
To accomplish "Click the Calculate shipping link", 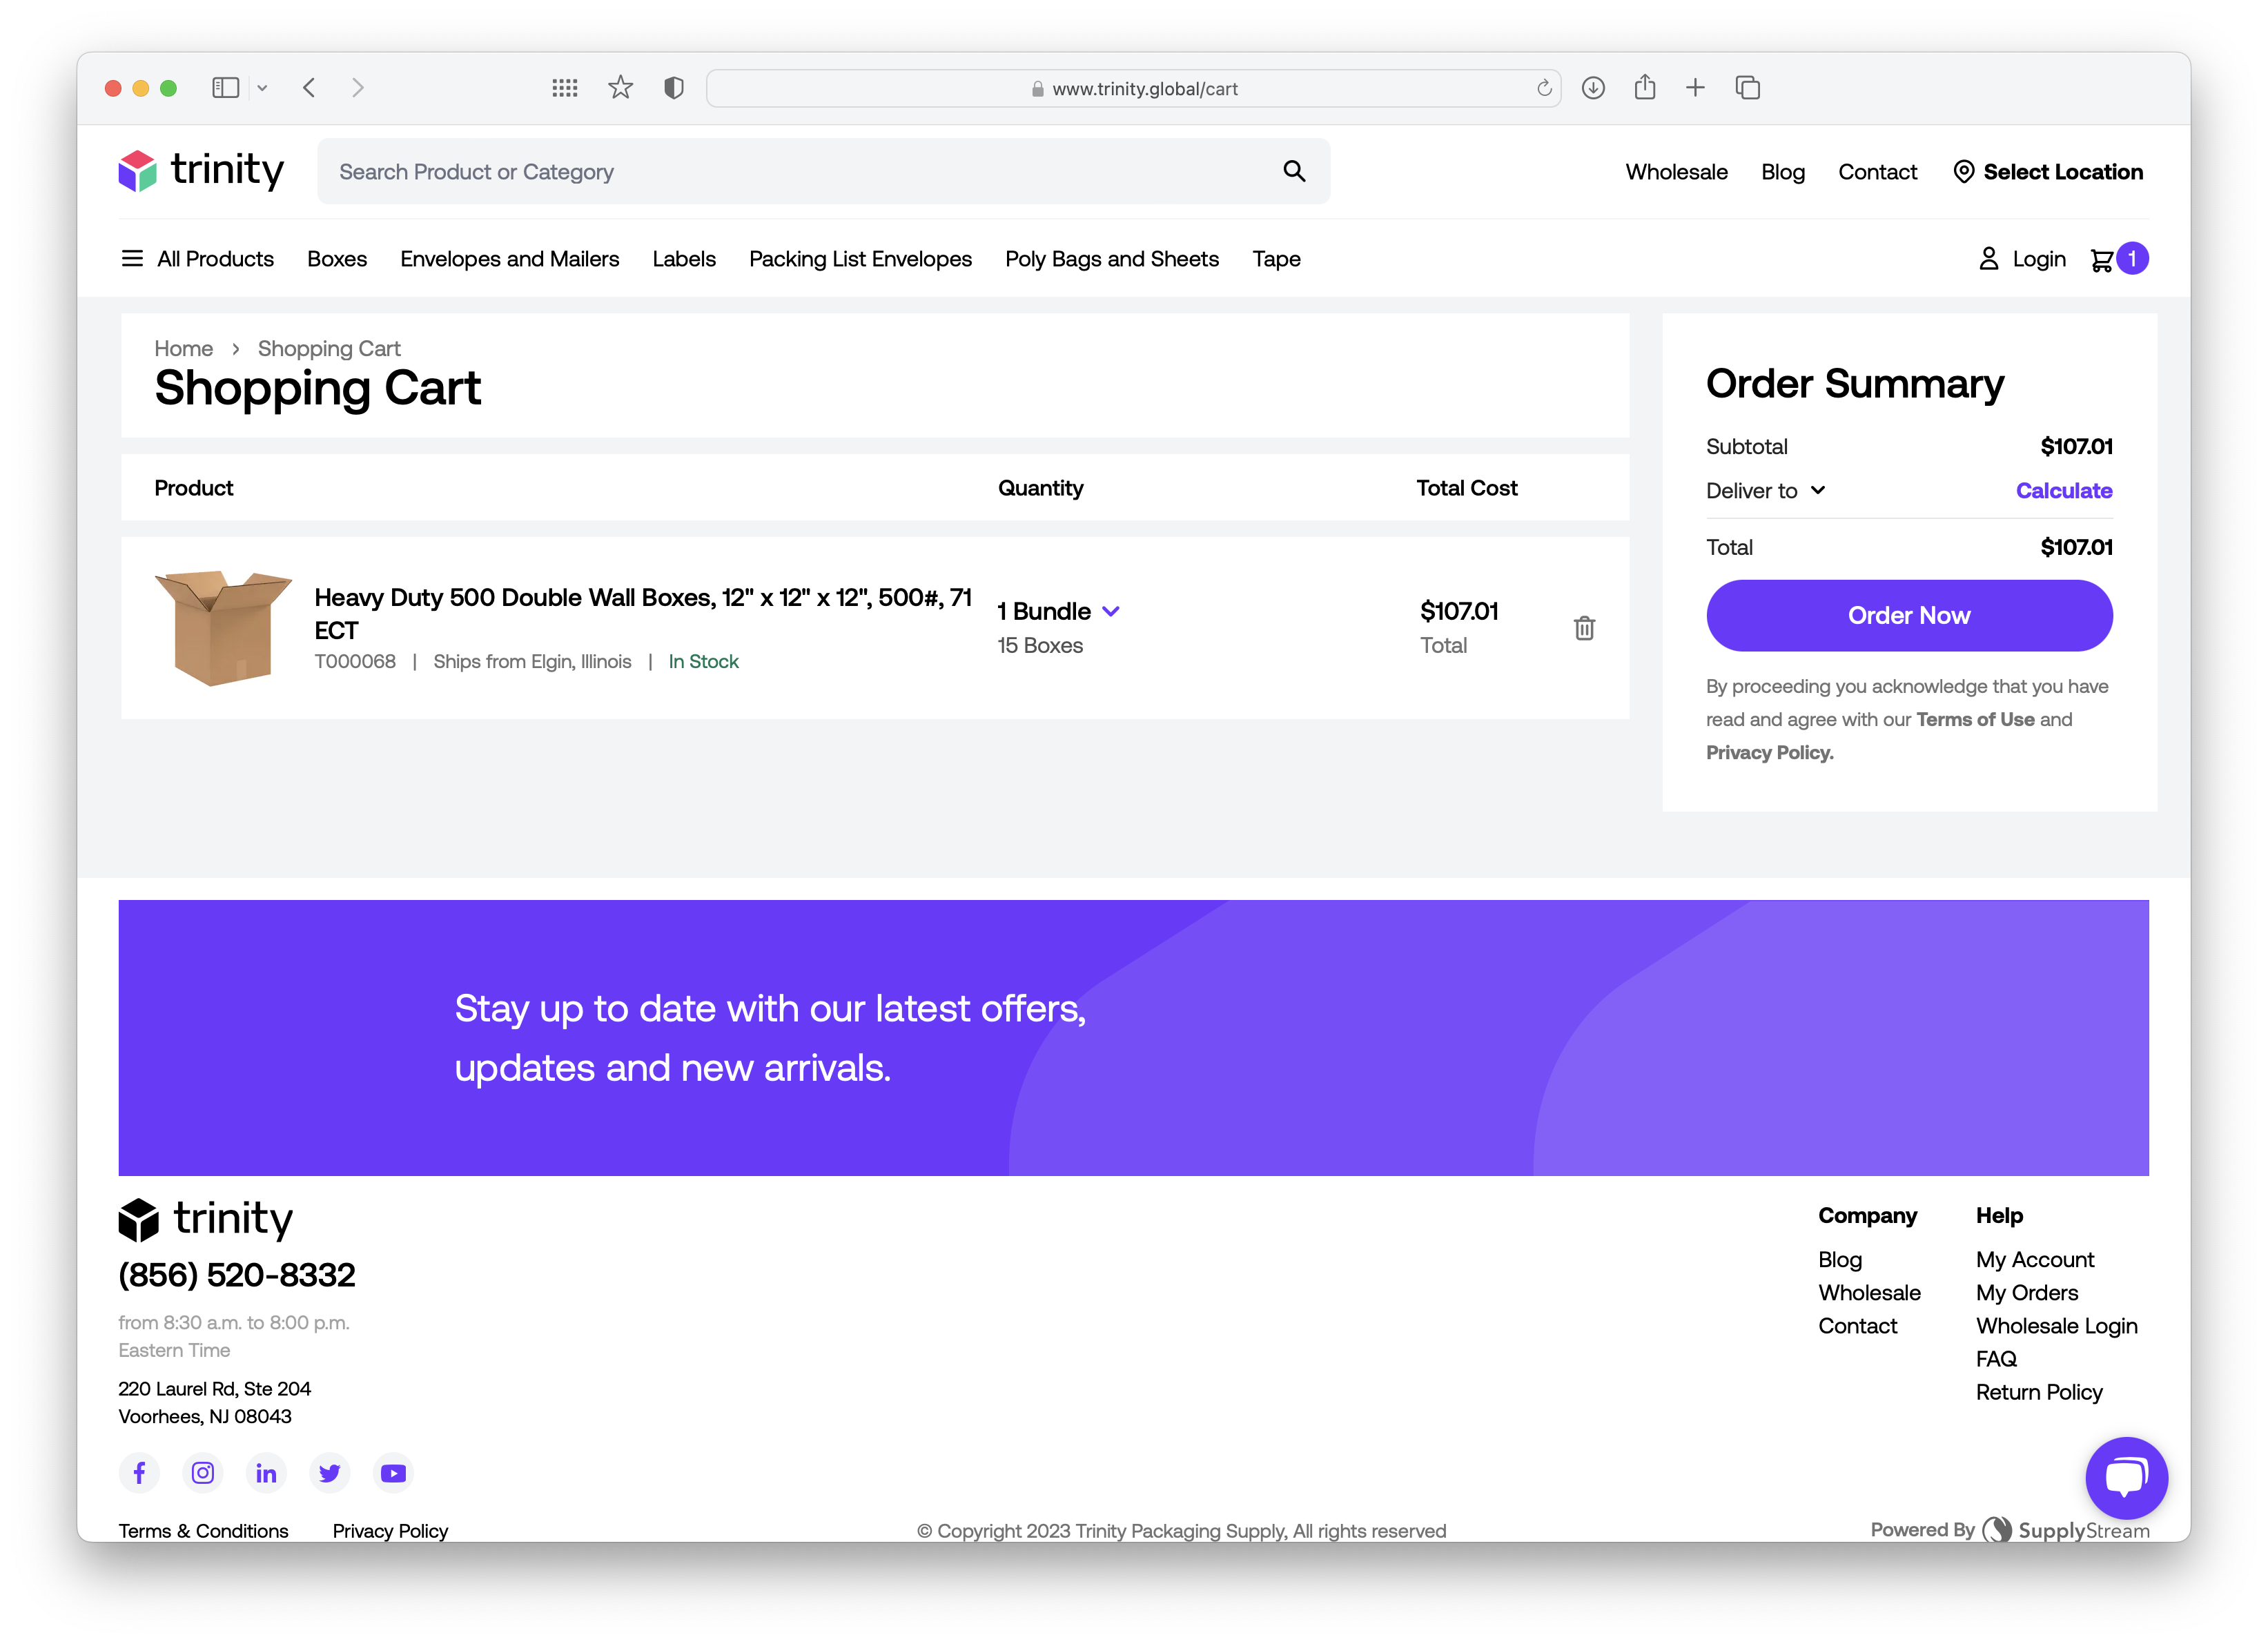I will [x=2063, y=490].
